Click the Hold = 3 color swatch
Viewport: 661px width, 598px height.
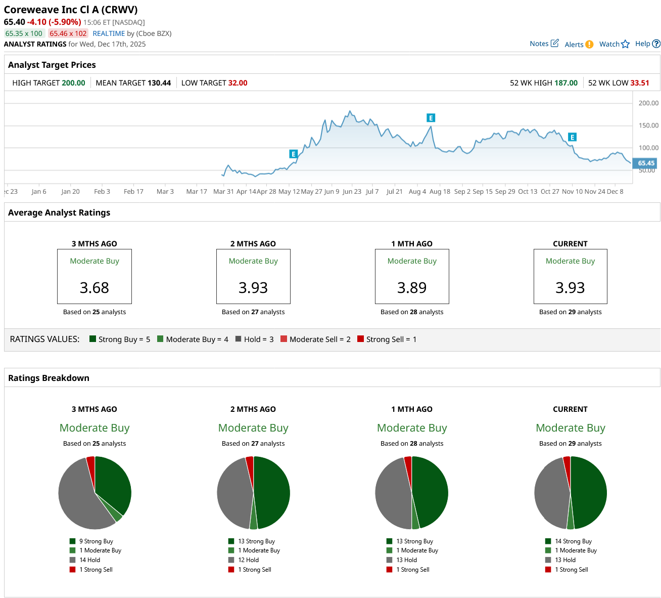click(238, 339)
